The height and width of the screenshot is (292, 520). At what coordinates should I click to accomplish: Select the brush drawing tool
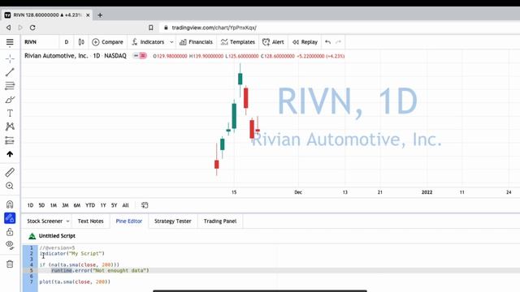coord(10,99)
